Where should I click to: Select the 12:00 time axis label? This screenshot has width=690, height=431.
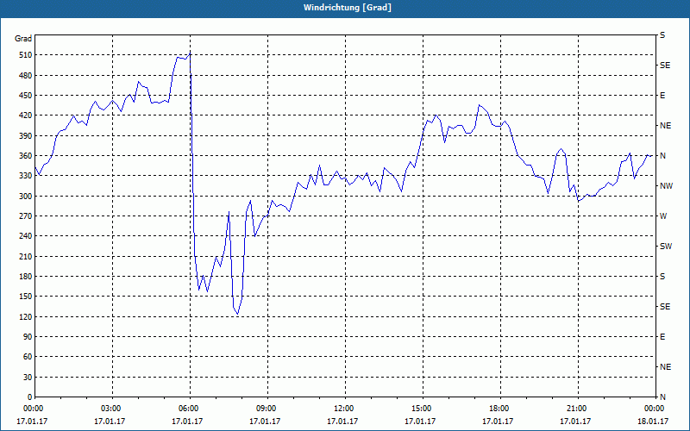[x=343, y=408]
